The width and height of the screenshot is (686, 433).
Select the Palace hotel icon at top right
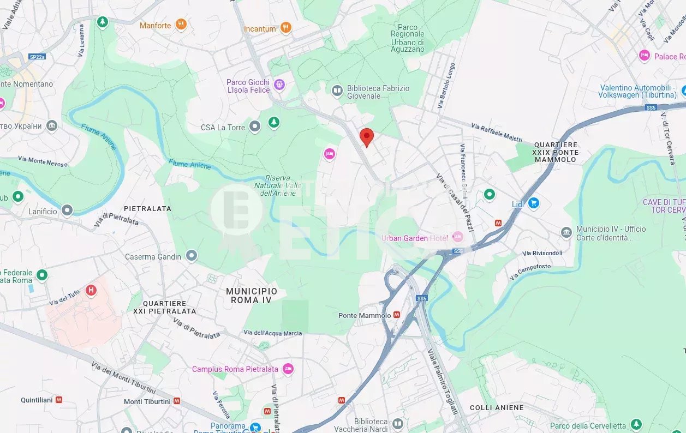(645, 56)
